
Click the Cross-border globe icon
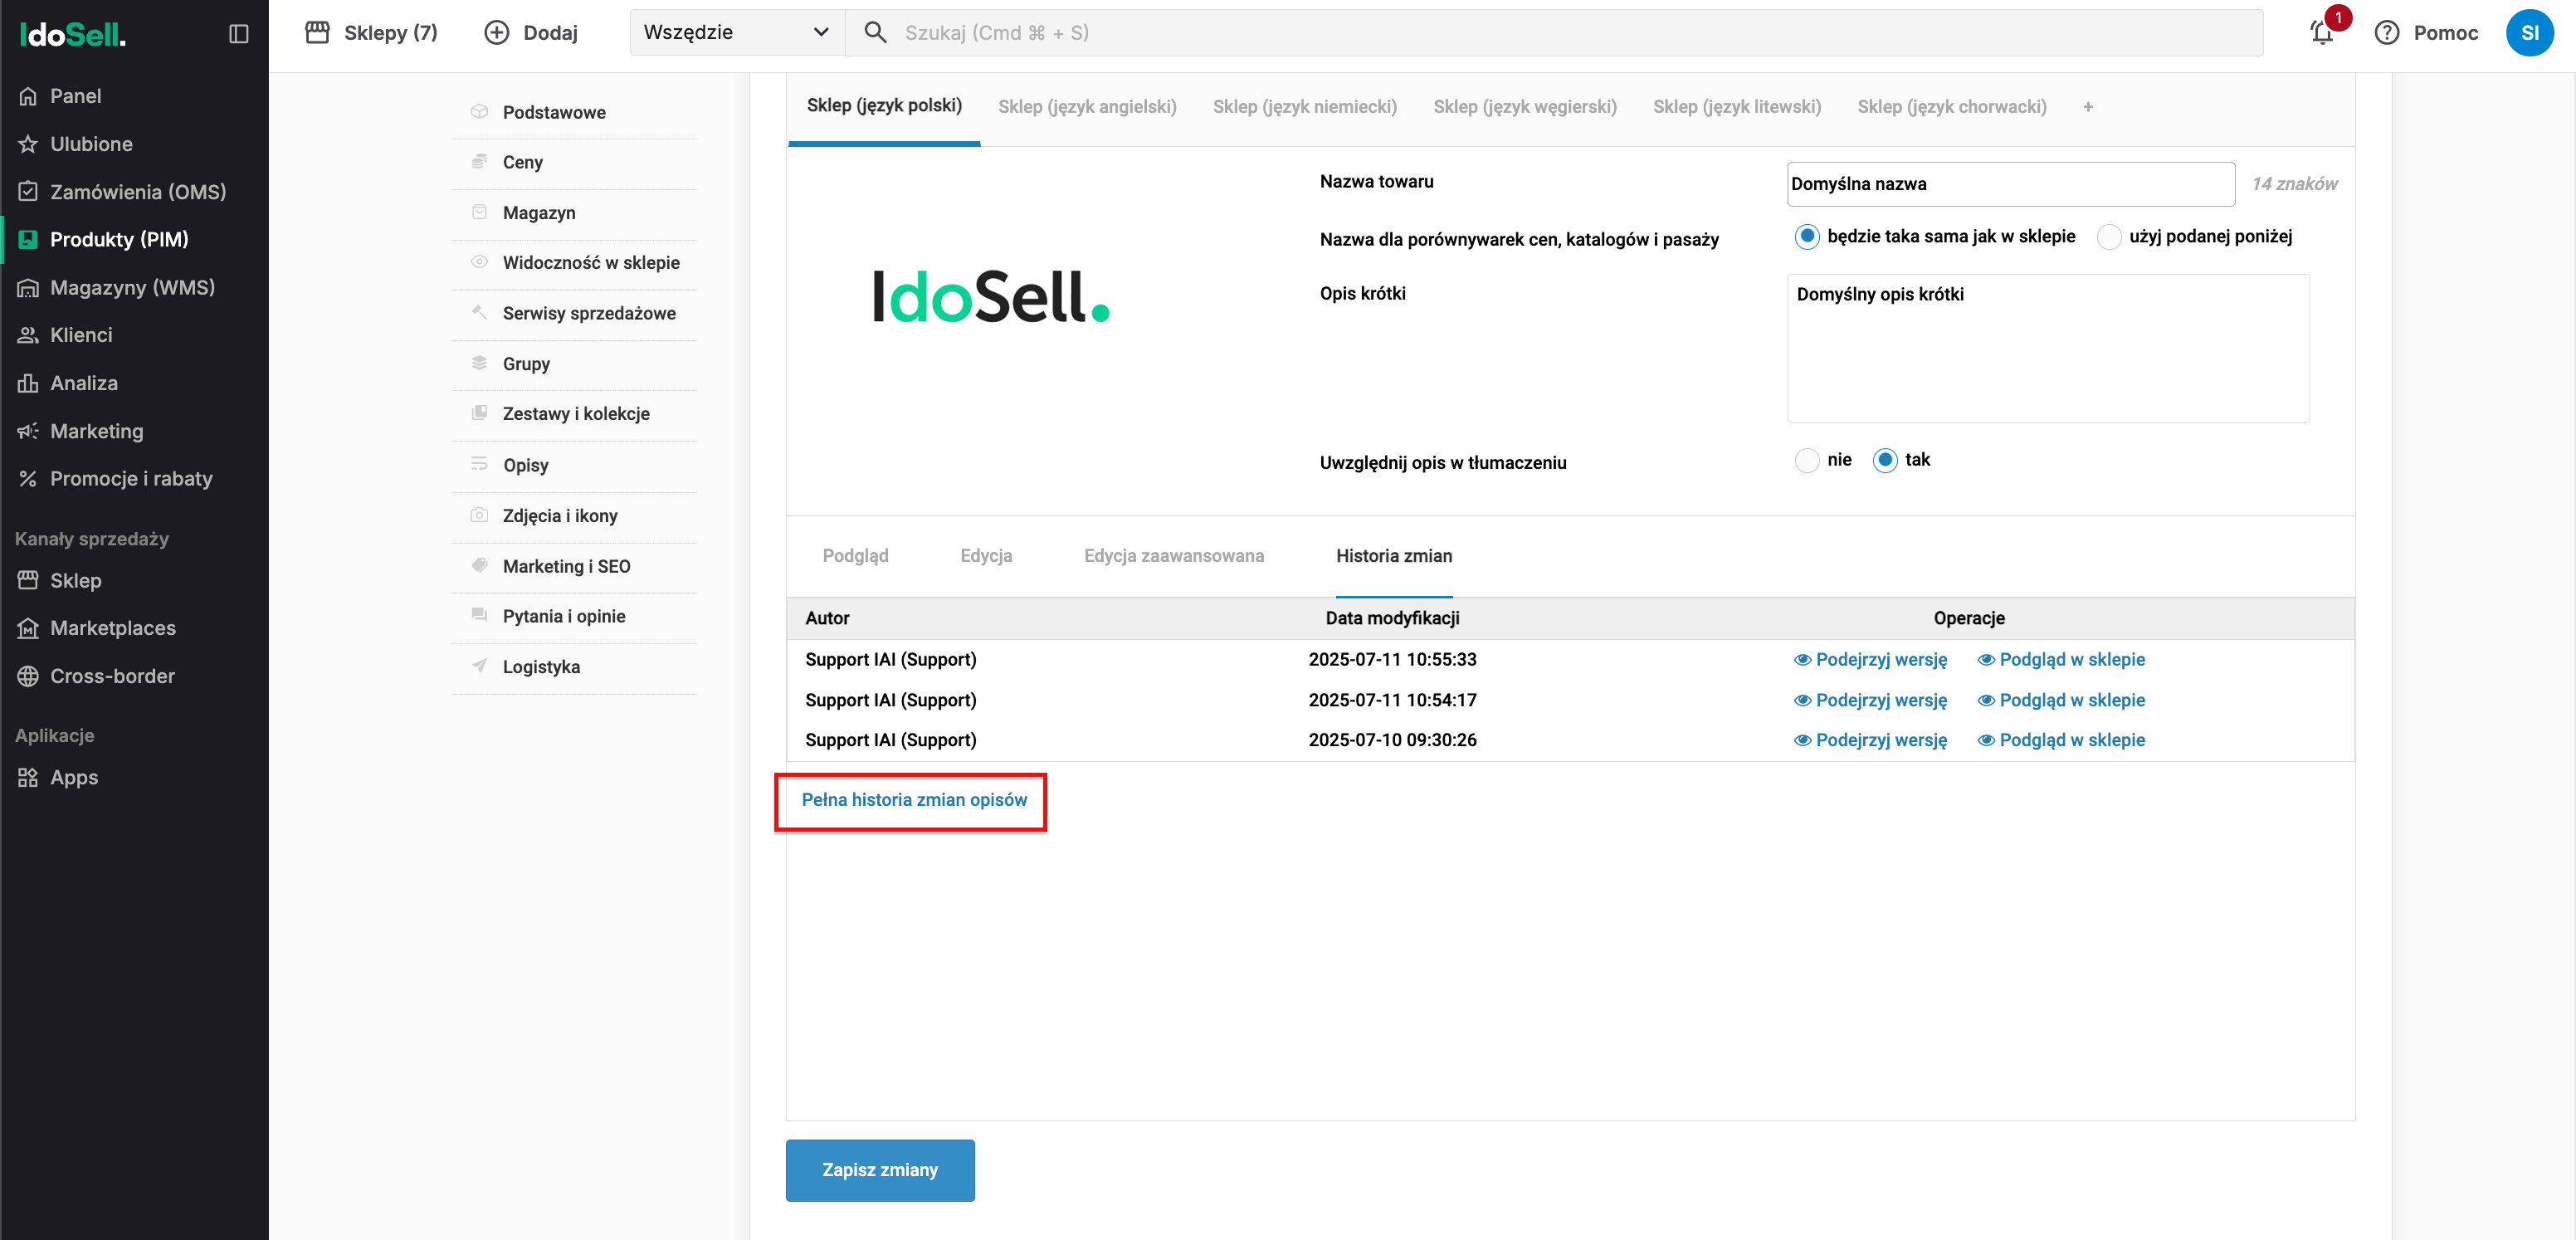pos(28,676)
